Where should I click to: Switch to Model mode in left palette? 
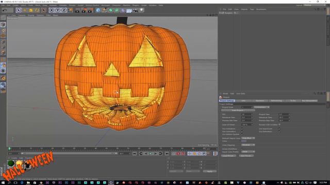coord(3,25)
